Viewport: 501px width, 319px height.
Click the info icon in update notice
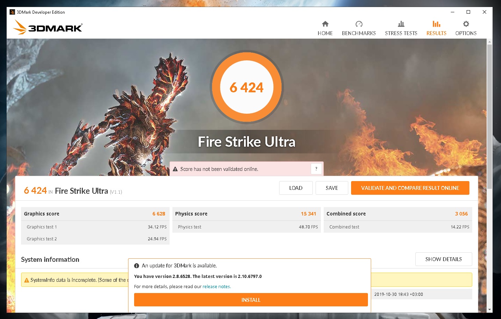pyautogui.click(x=137, y=266)
